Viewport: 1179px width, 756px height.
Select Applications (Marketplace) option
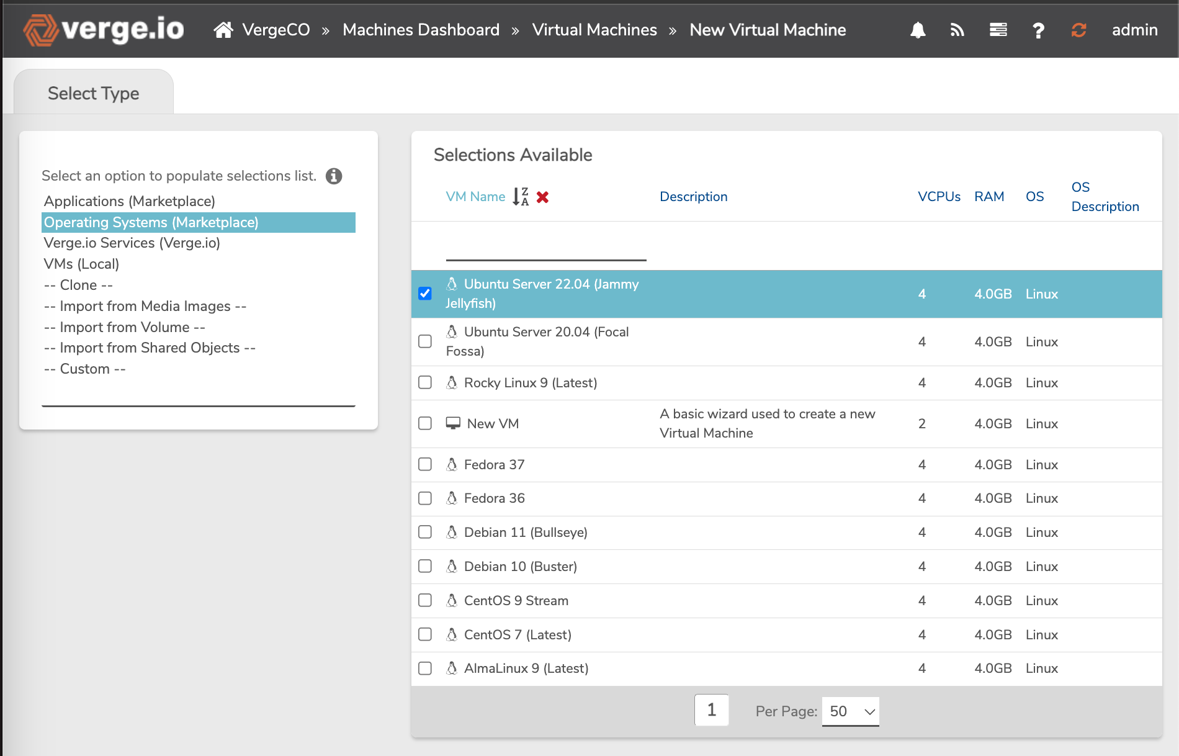point(199,201)
